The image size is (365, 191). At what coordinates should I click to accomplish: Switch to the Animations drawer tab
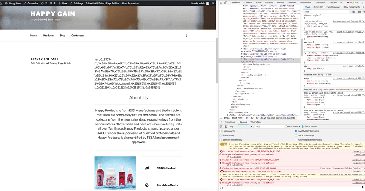(x=230, y=122)
